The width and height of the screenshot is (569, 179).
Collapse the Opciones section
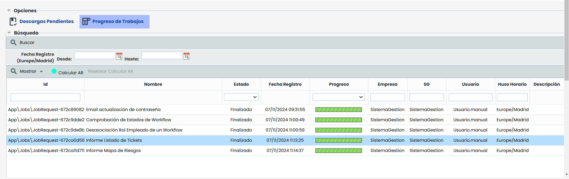[9, 10]
